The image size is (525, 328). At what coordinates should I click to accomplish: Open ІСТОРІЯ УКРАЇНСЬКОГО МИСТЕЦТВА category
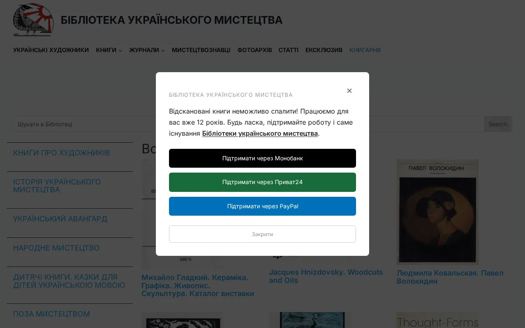tap(57, 186)
